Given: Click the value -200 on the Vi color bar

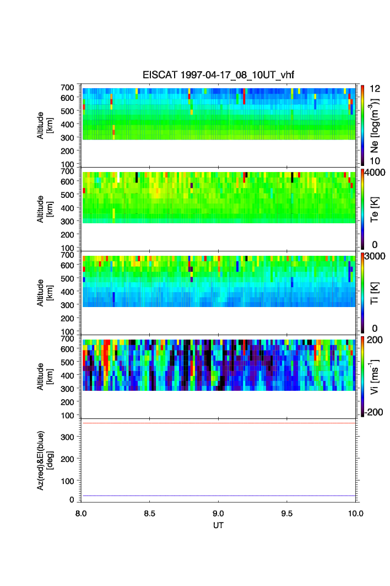Looking at the screenshot, I should click(374, 412).
